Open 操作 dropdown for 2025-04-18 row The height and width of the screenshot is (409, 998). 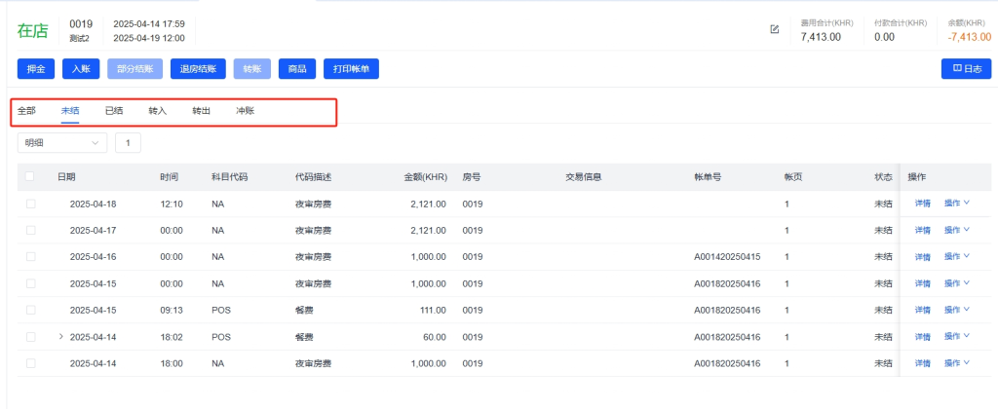pyautogui.click(x=956, y=204)
